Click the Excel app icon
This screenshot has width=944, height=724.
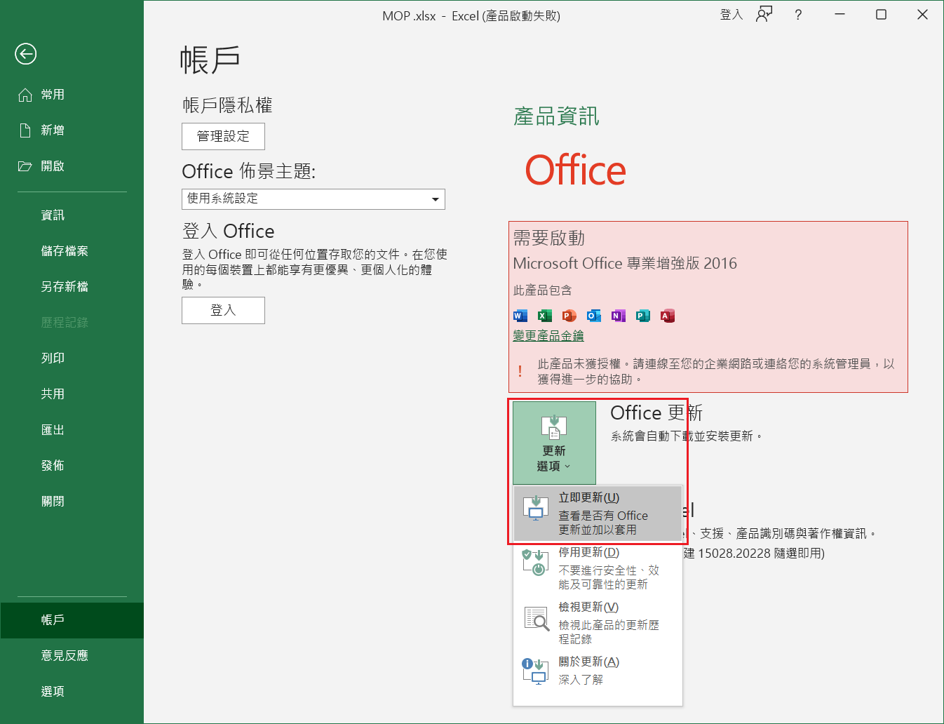click(x=545, y=316)
